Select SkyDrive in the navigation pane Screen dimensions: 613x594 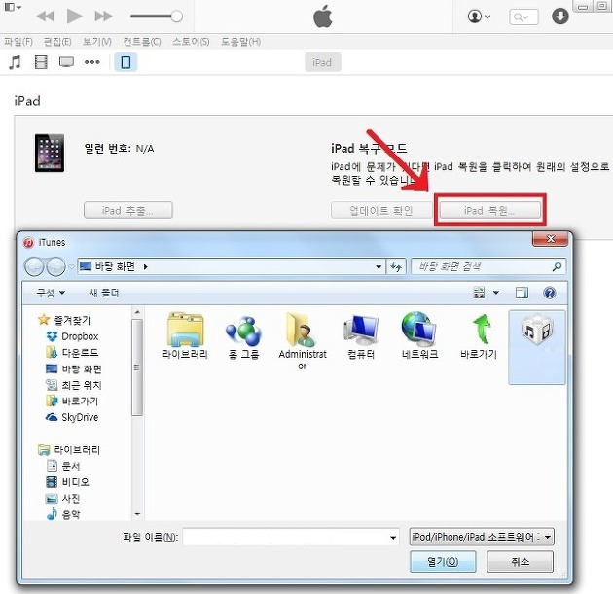pyautogui.click(x=72, y=417)
